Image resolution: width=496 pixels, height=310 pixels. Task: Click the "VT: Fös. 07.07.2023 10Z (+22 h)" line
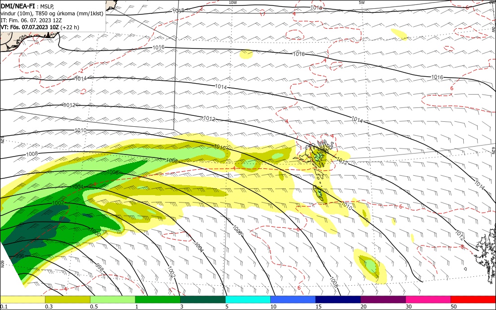40,27
